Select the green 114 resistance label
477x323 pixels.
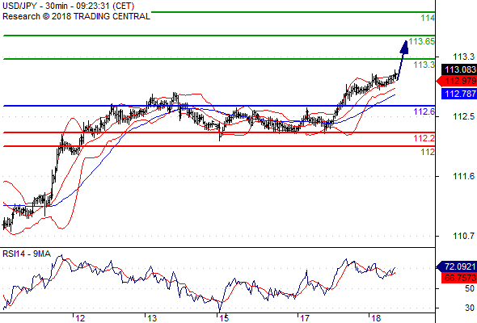[x=428, y=19]
